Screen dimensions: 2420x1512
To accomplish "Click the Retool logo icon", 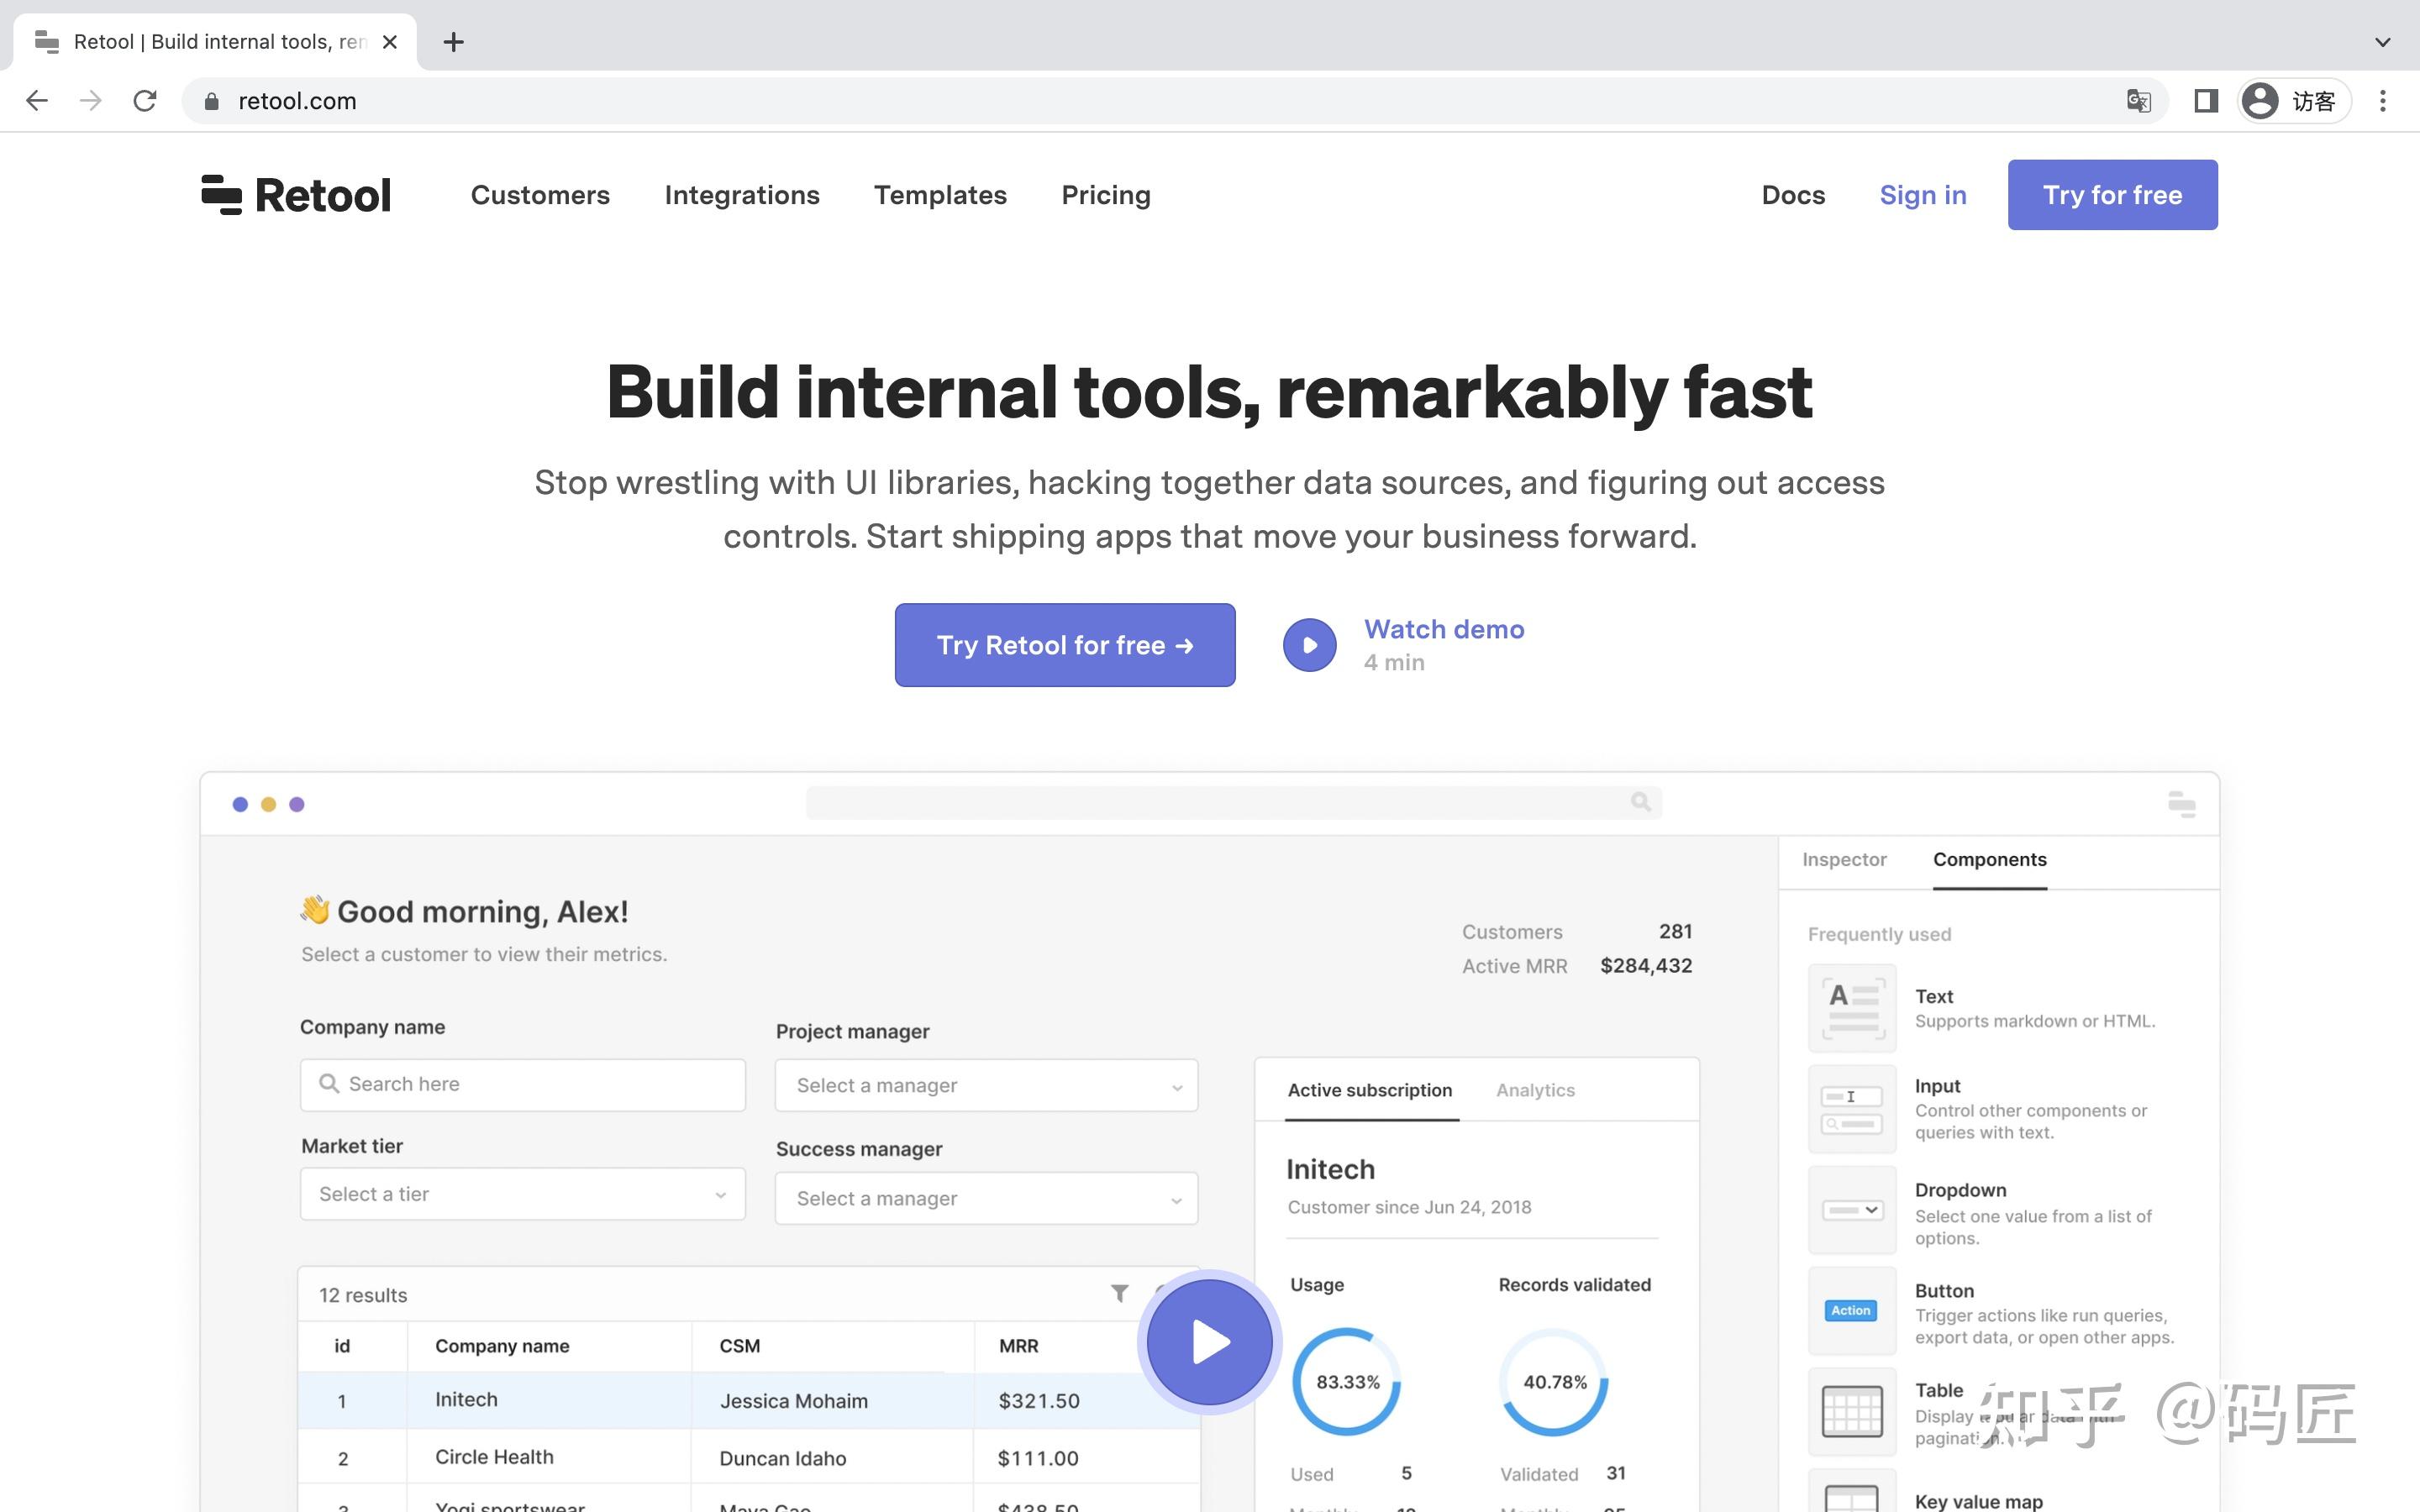I will tap(221, 194).
